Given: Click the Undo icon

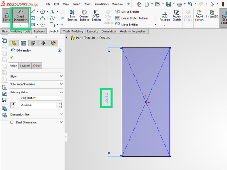Looking at the screenshot, I should pos(190,4).
